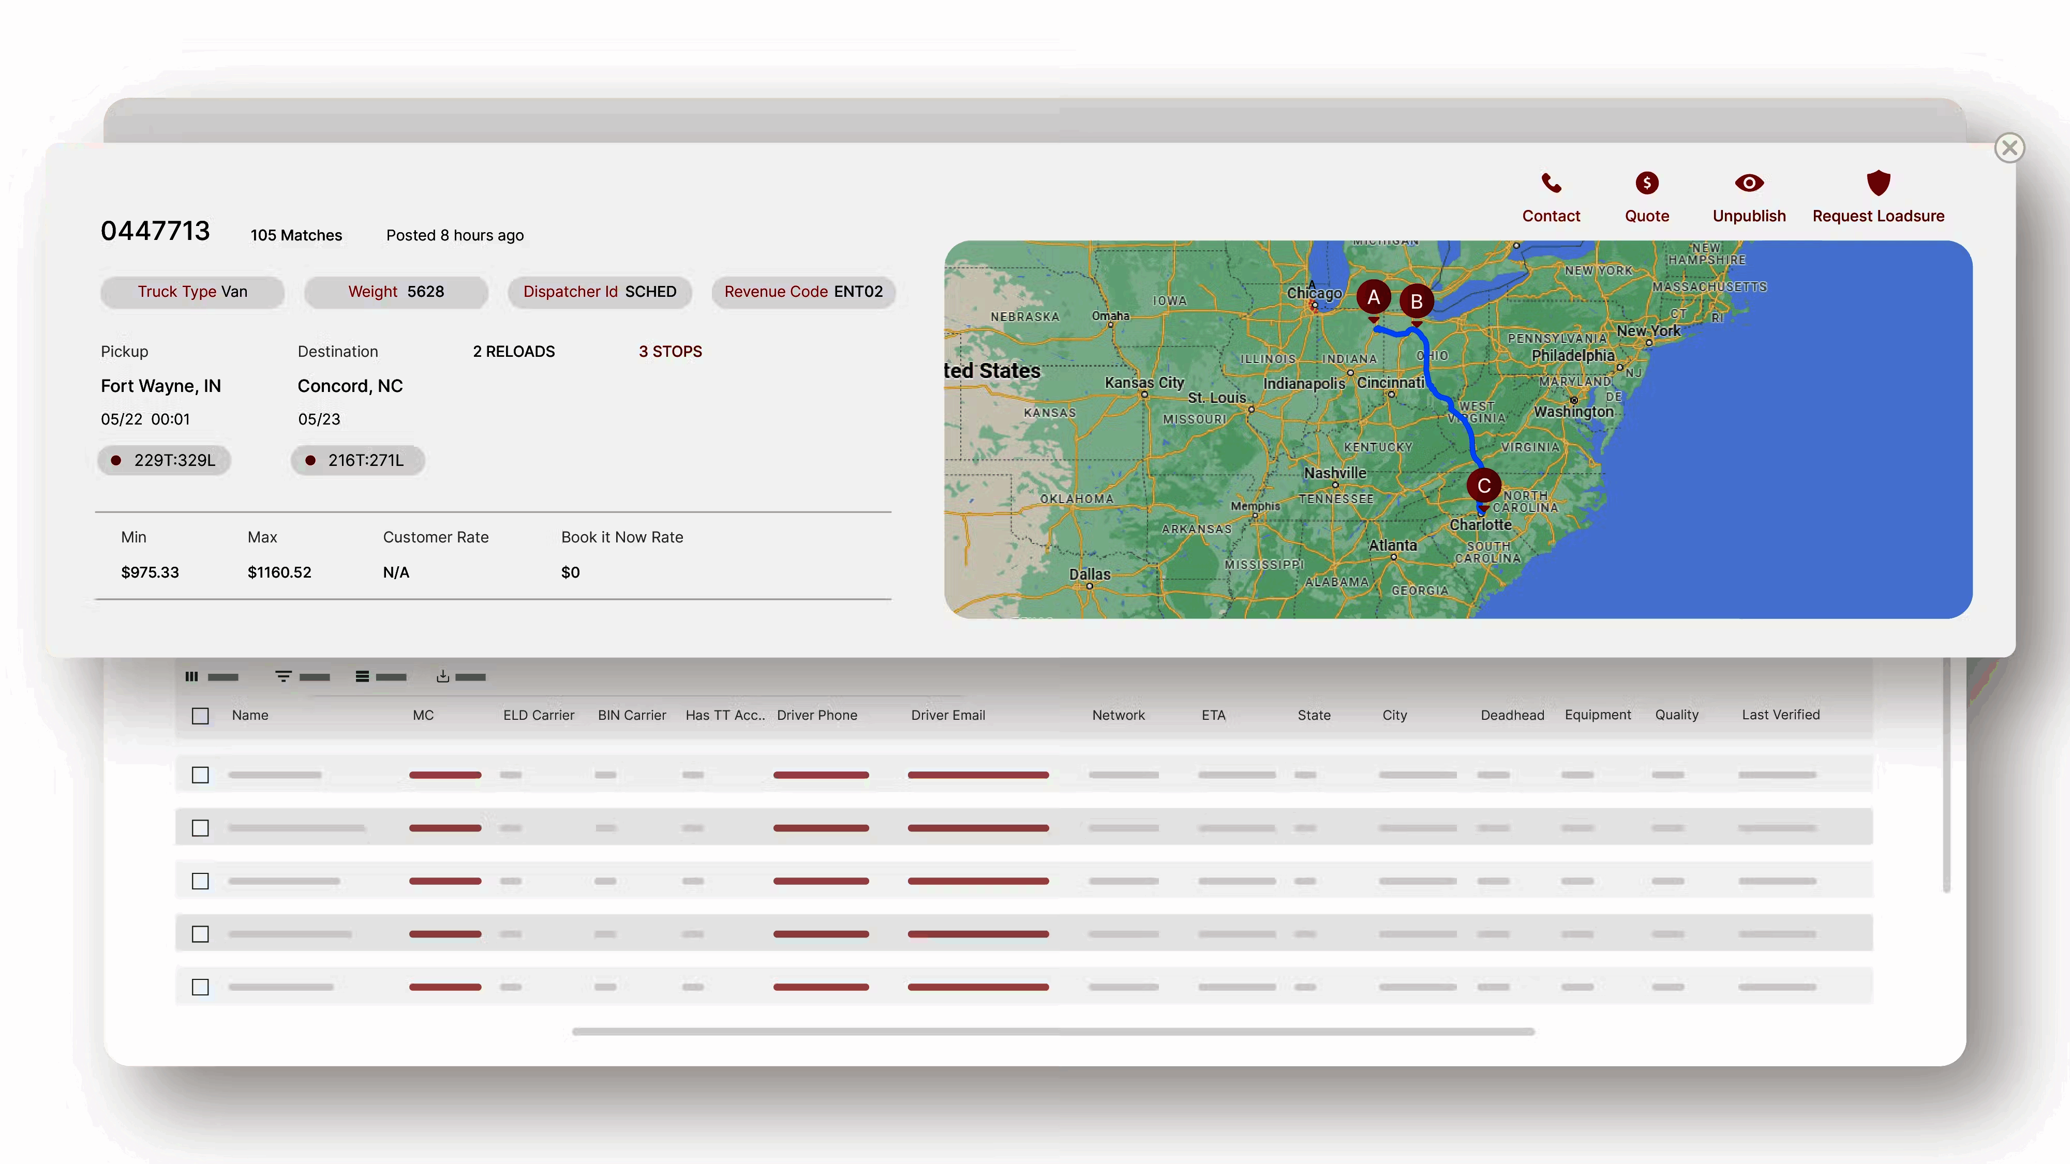Viewport: 2070px width, 1164px height.
Task: Check the last carrier row checkbox
Action: point(200,987)
